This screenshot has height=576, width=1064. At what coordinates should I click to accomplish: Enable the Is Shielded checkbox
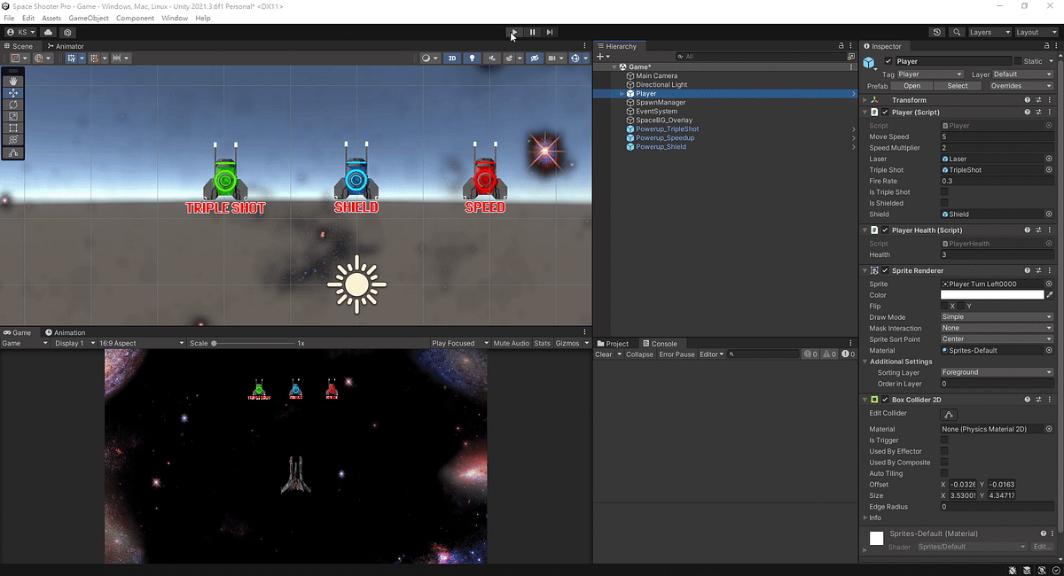[x=943, y=203]
